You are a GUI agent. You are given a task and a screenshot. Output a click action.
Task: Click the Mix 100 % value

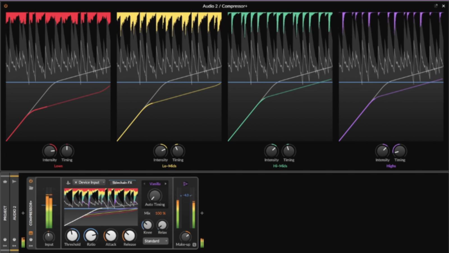[160, 213]
